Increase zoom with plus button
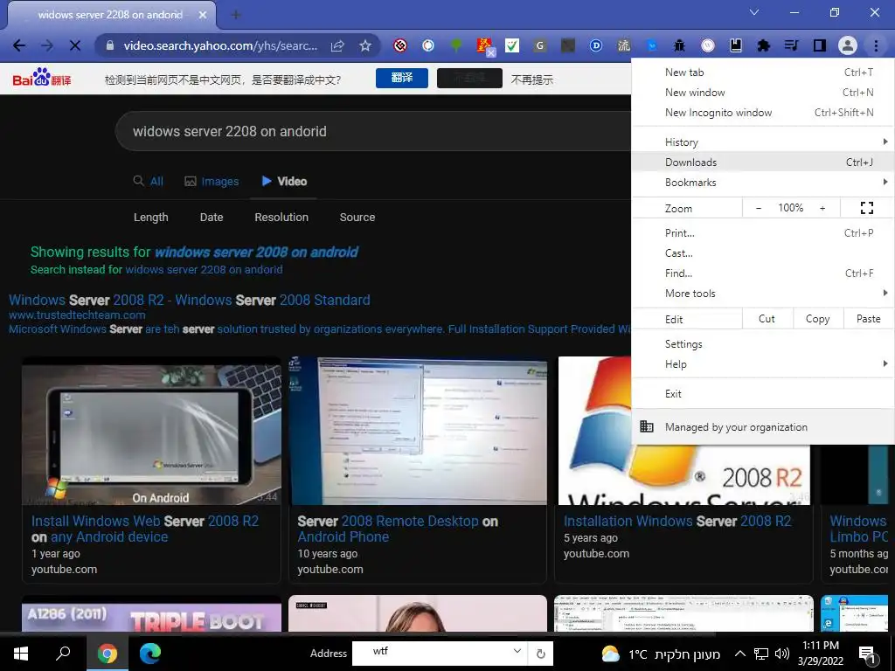 point(822,208)
